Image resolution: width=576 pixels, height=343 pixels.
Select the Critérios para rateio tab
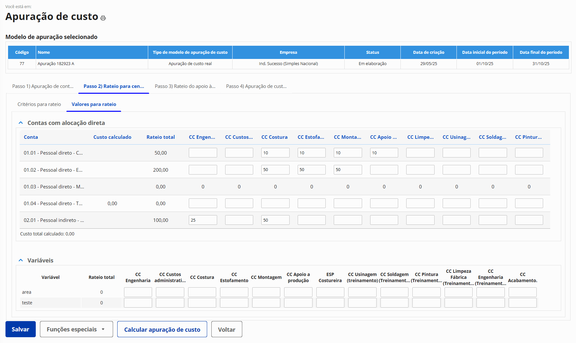(x=39, y=104)
